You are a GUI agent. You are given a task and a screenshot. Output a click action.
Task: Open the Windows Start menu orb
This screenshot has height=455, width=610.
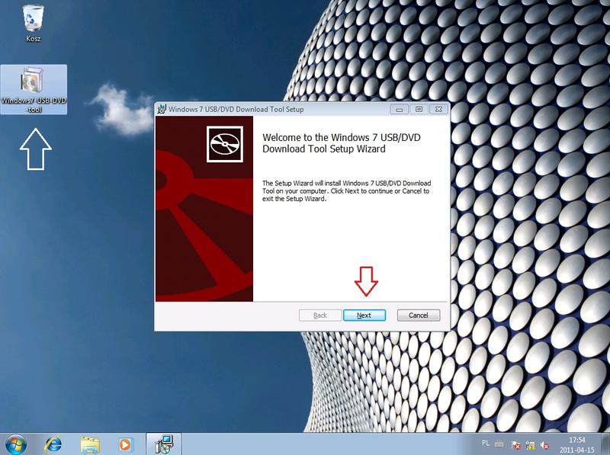pos(15,444)
